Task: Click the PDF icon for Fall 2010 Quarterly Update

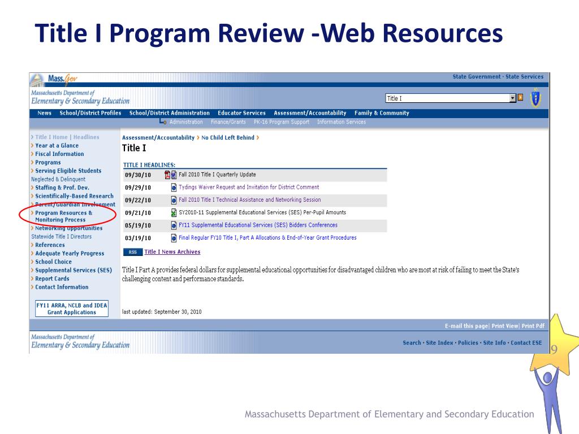Action: (167, 175)
